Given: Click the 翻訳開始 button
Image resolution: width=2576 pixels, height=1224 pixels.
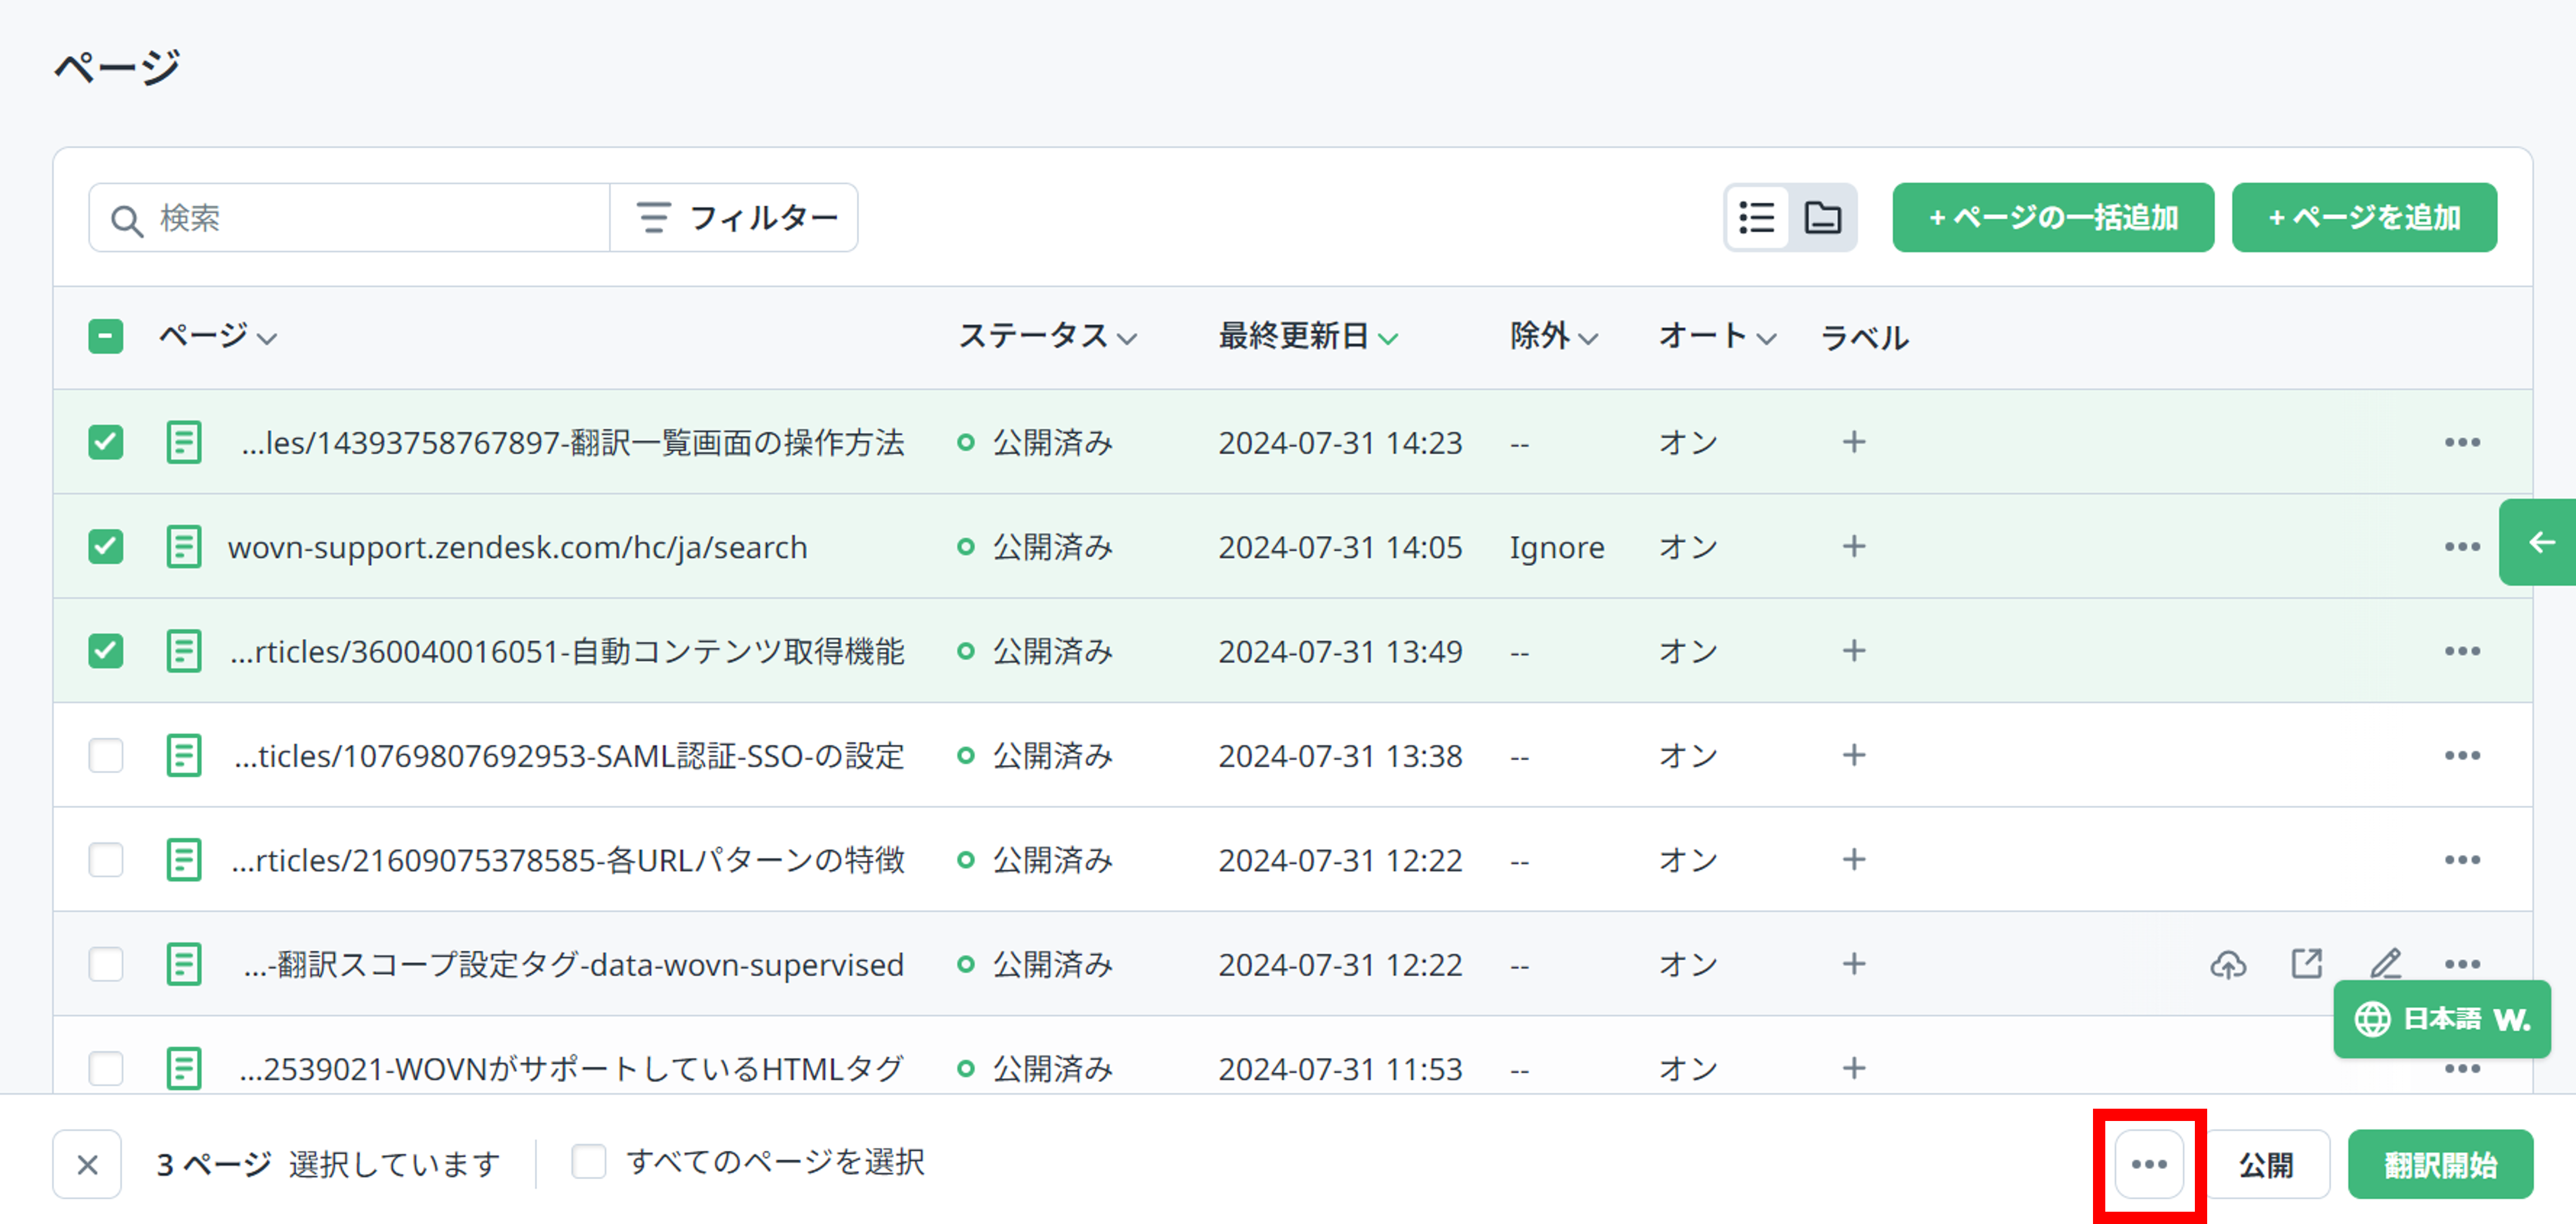Looking at the screenshot, I should click(2440, 1163).
